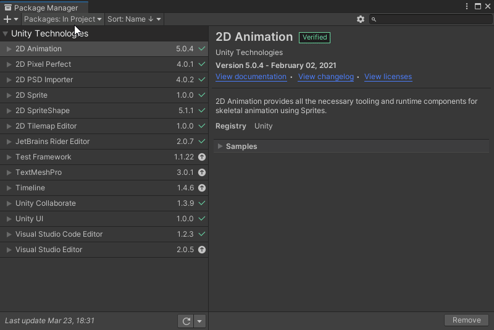Viewport: 494px width, 330px height.
Task: Maximize the Package Manager window
Action: (478, 6)
